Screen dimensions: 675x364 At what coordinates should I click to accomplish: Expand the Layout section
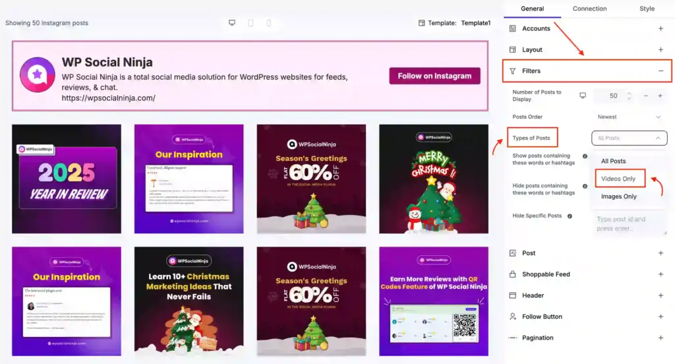660,49
